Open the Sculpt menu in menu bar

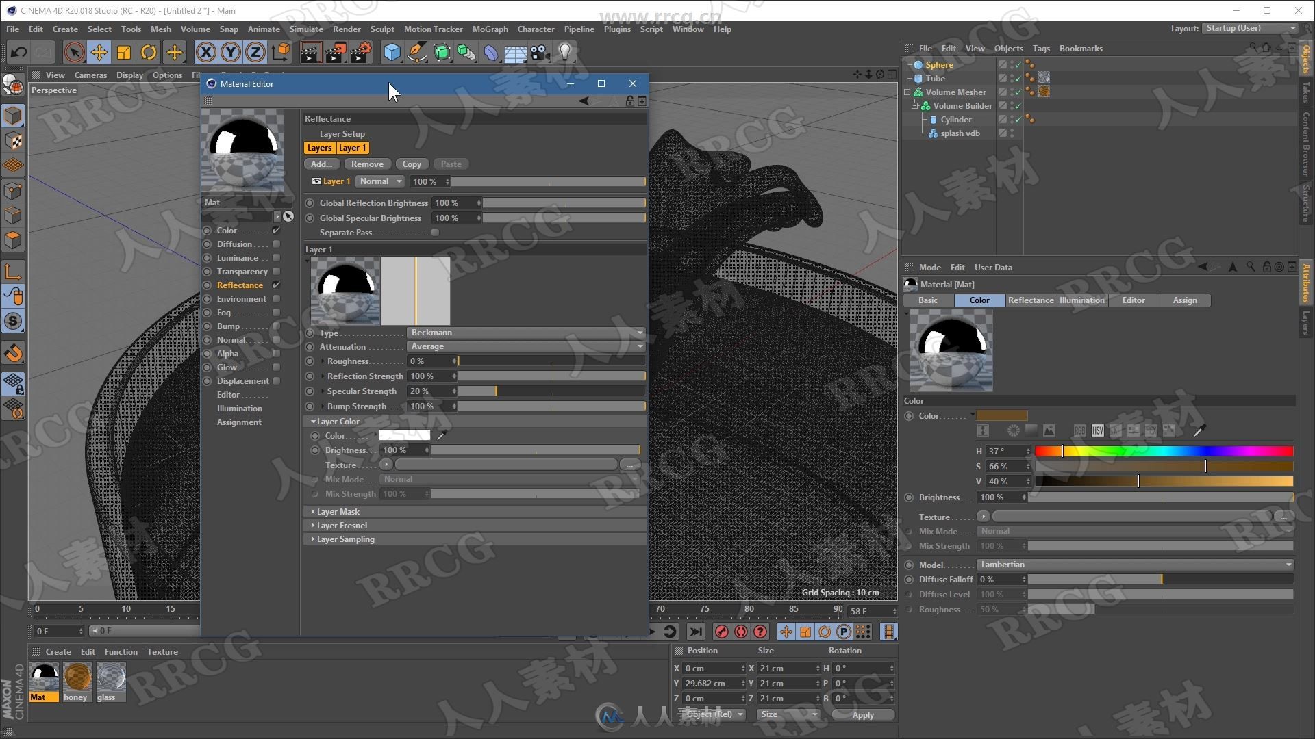(x=381, y=29)
